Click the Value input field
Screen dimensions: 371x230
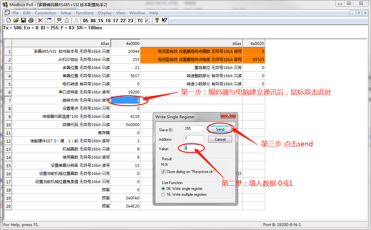(x=193, y=148)
